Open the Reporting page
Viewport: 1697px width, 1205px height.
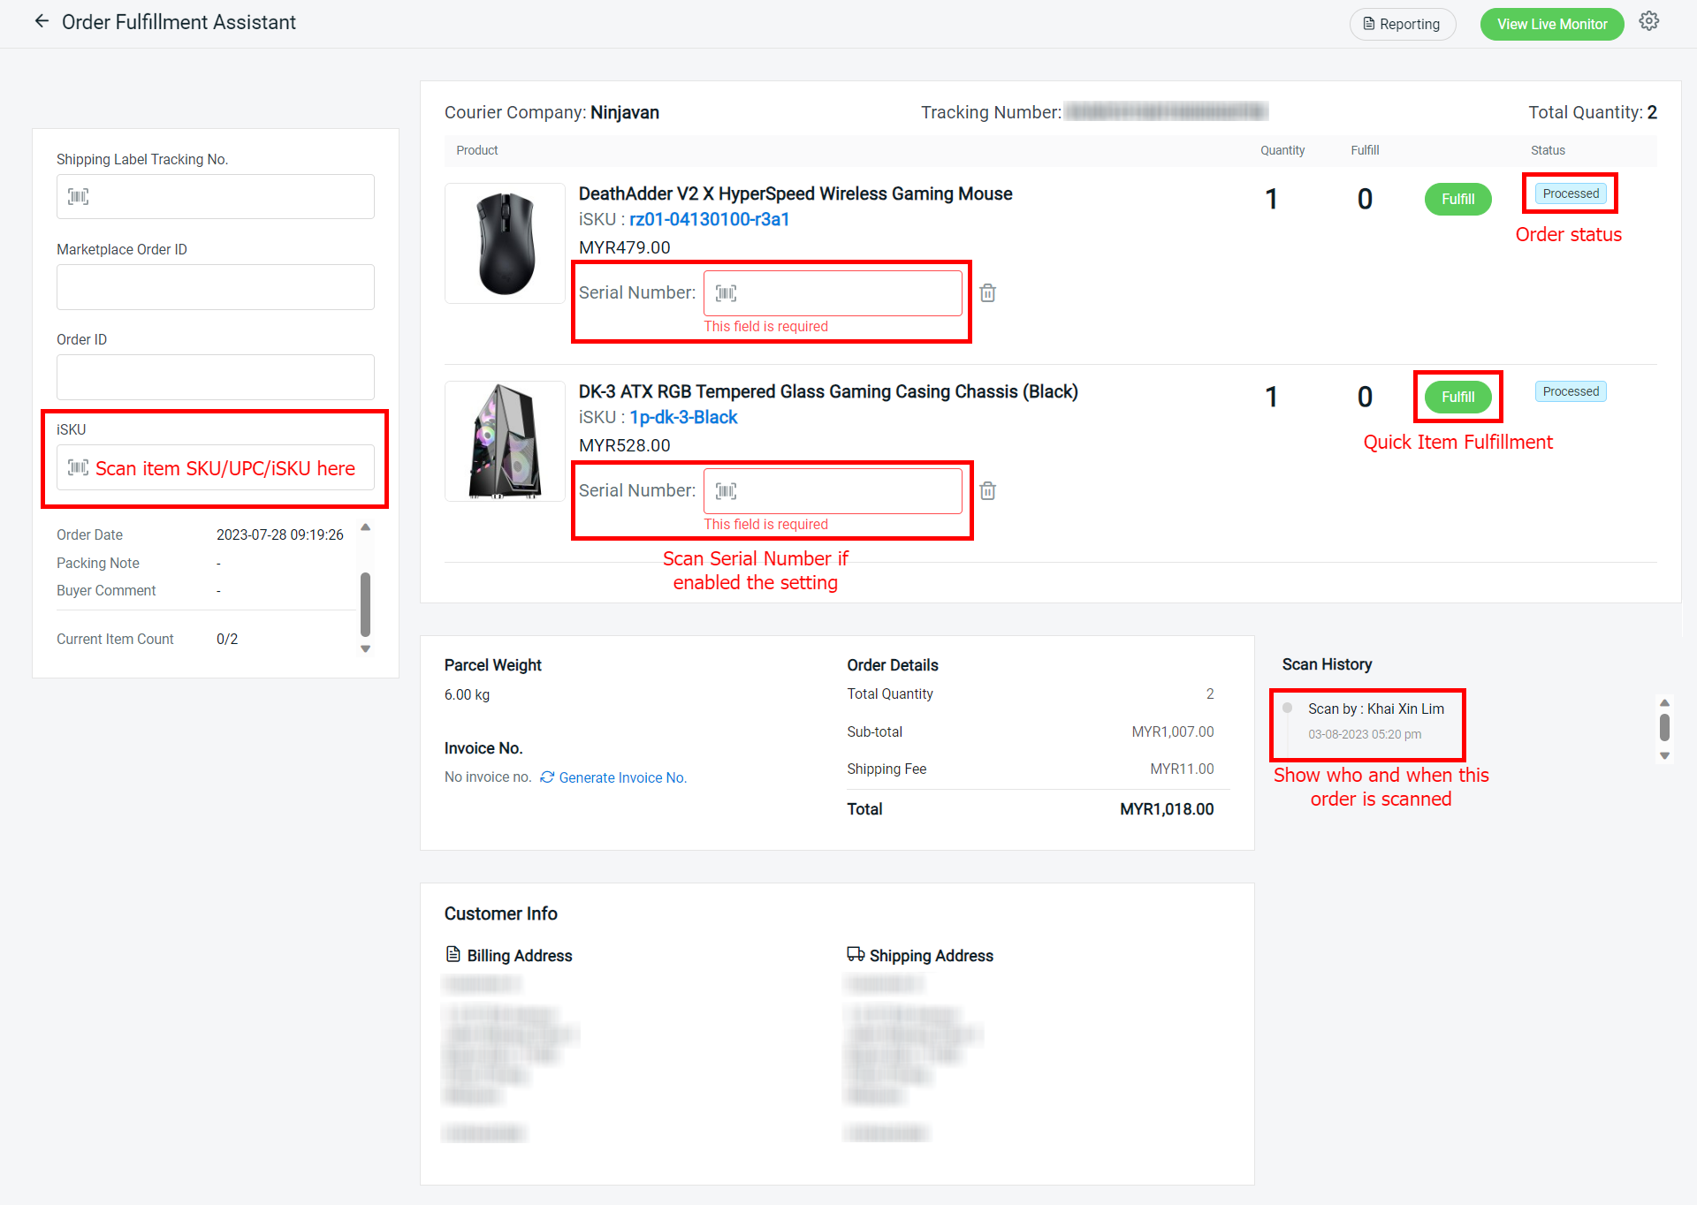coord(1402,24)
